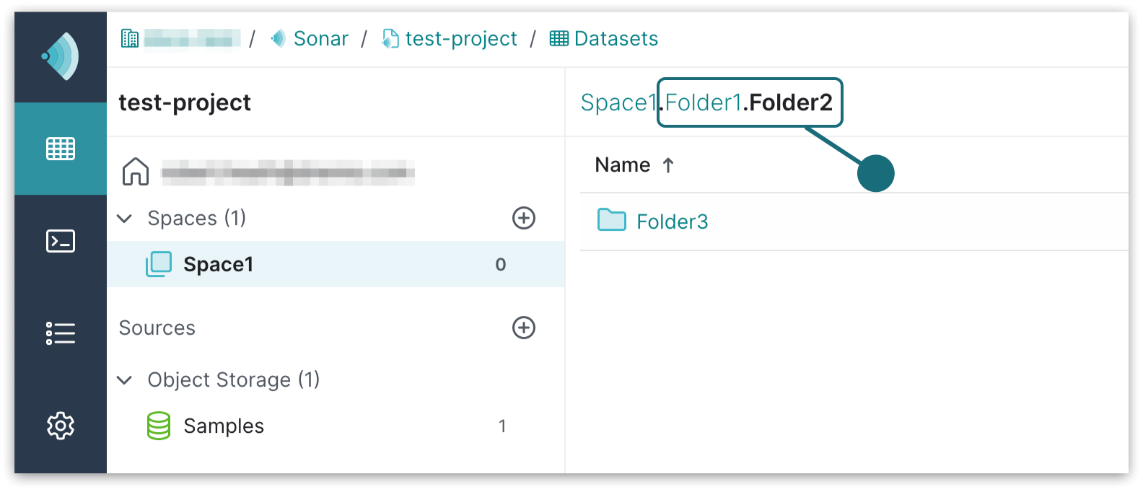Click Datasets in the top breadcrumb
Image resolution: width=1143 pixels, height=492 pixels.
(616, 38)
